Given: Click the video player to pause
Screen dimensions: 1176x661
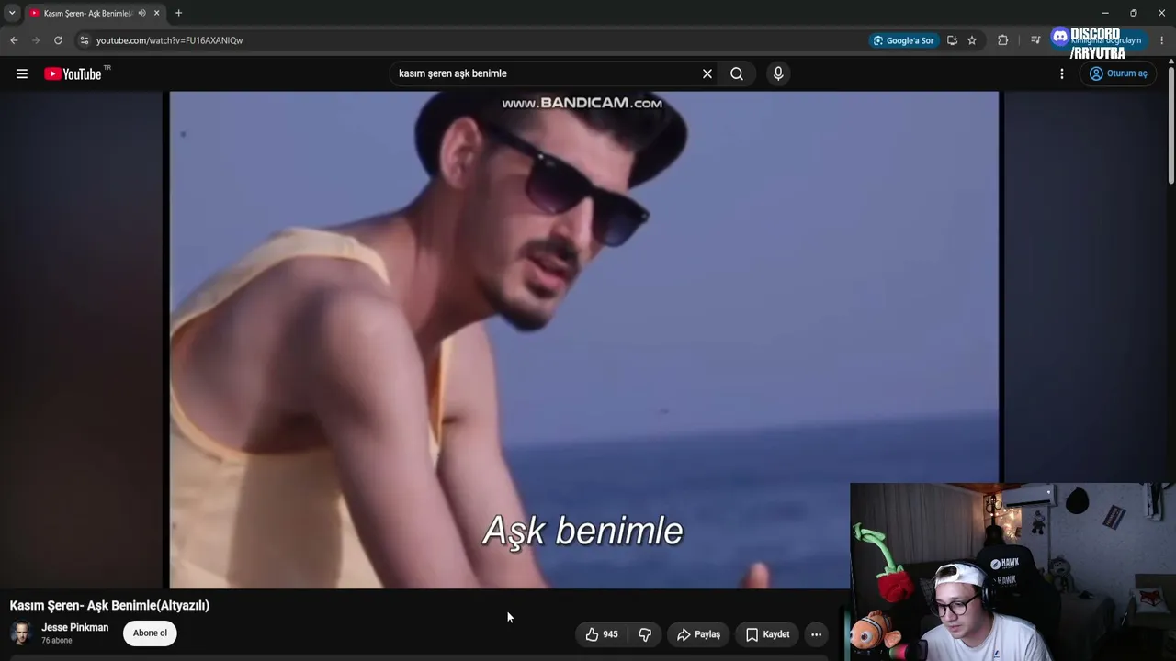Looking at the screenshot, I should [584, 340].
